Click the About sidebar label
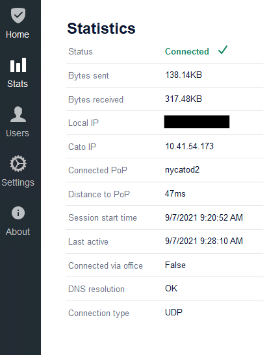Viewport: 280px width, 355px height. [18, 232]
